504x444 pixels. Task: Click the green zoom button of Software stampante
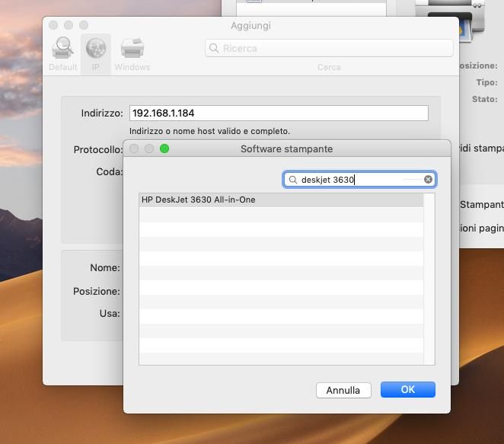164,149
